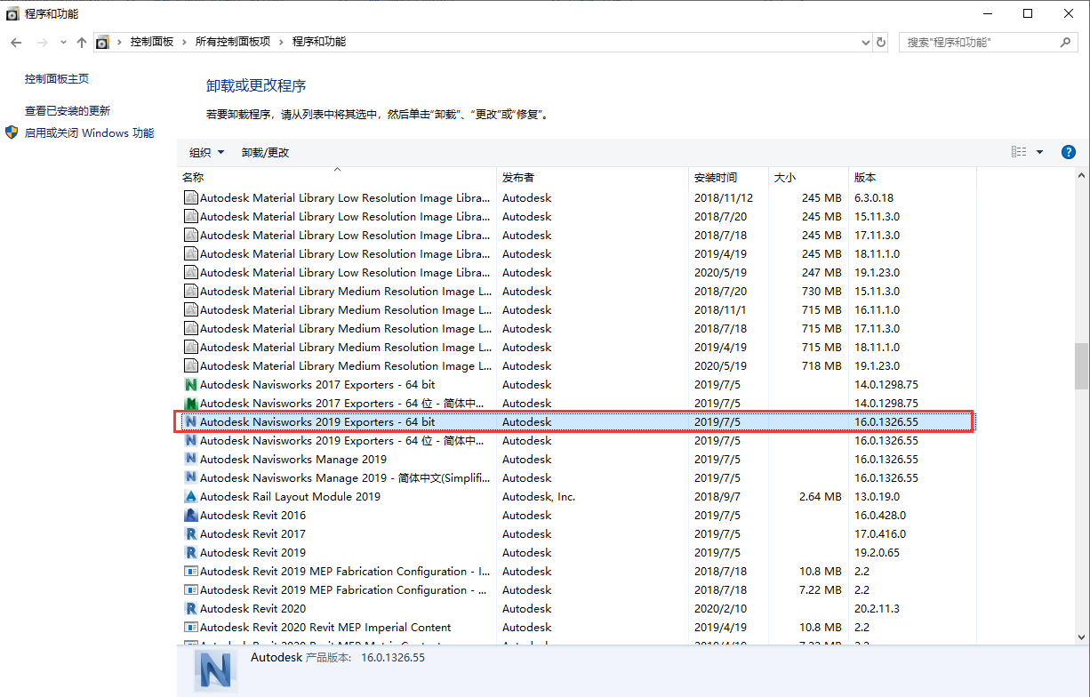This screenshot has width=1090, height=697.
Task: Click the install date 2020/2/10 cell
Action: click(721, 609)
